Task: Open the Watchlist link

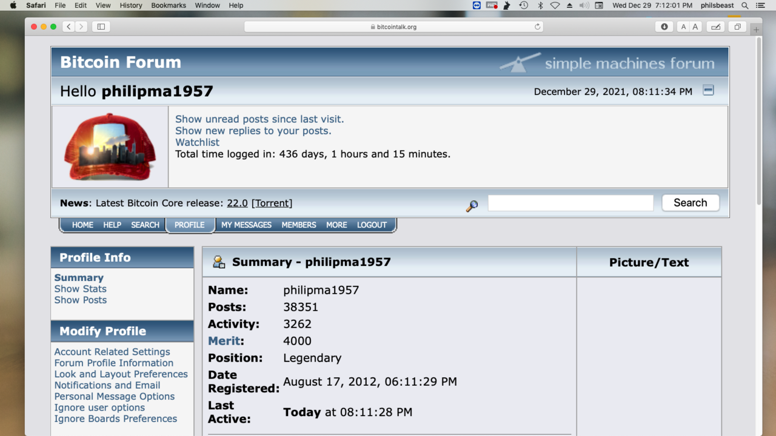Action: [x=198, y=142]
